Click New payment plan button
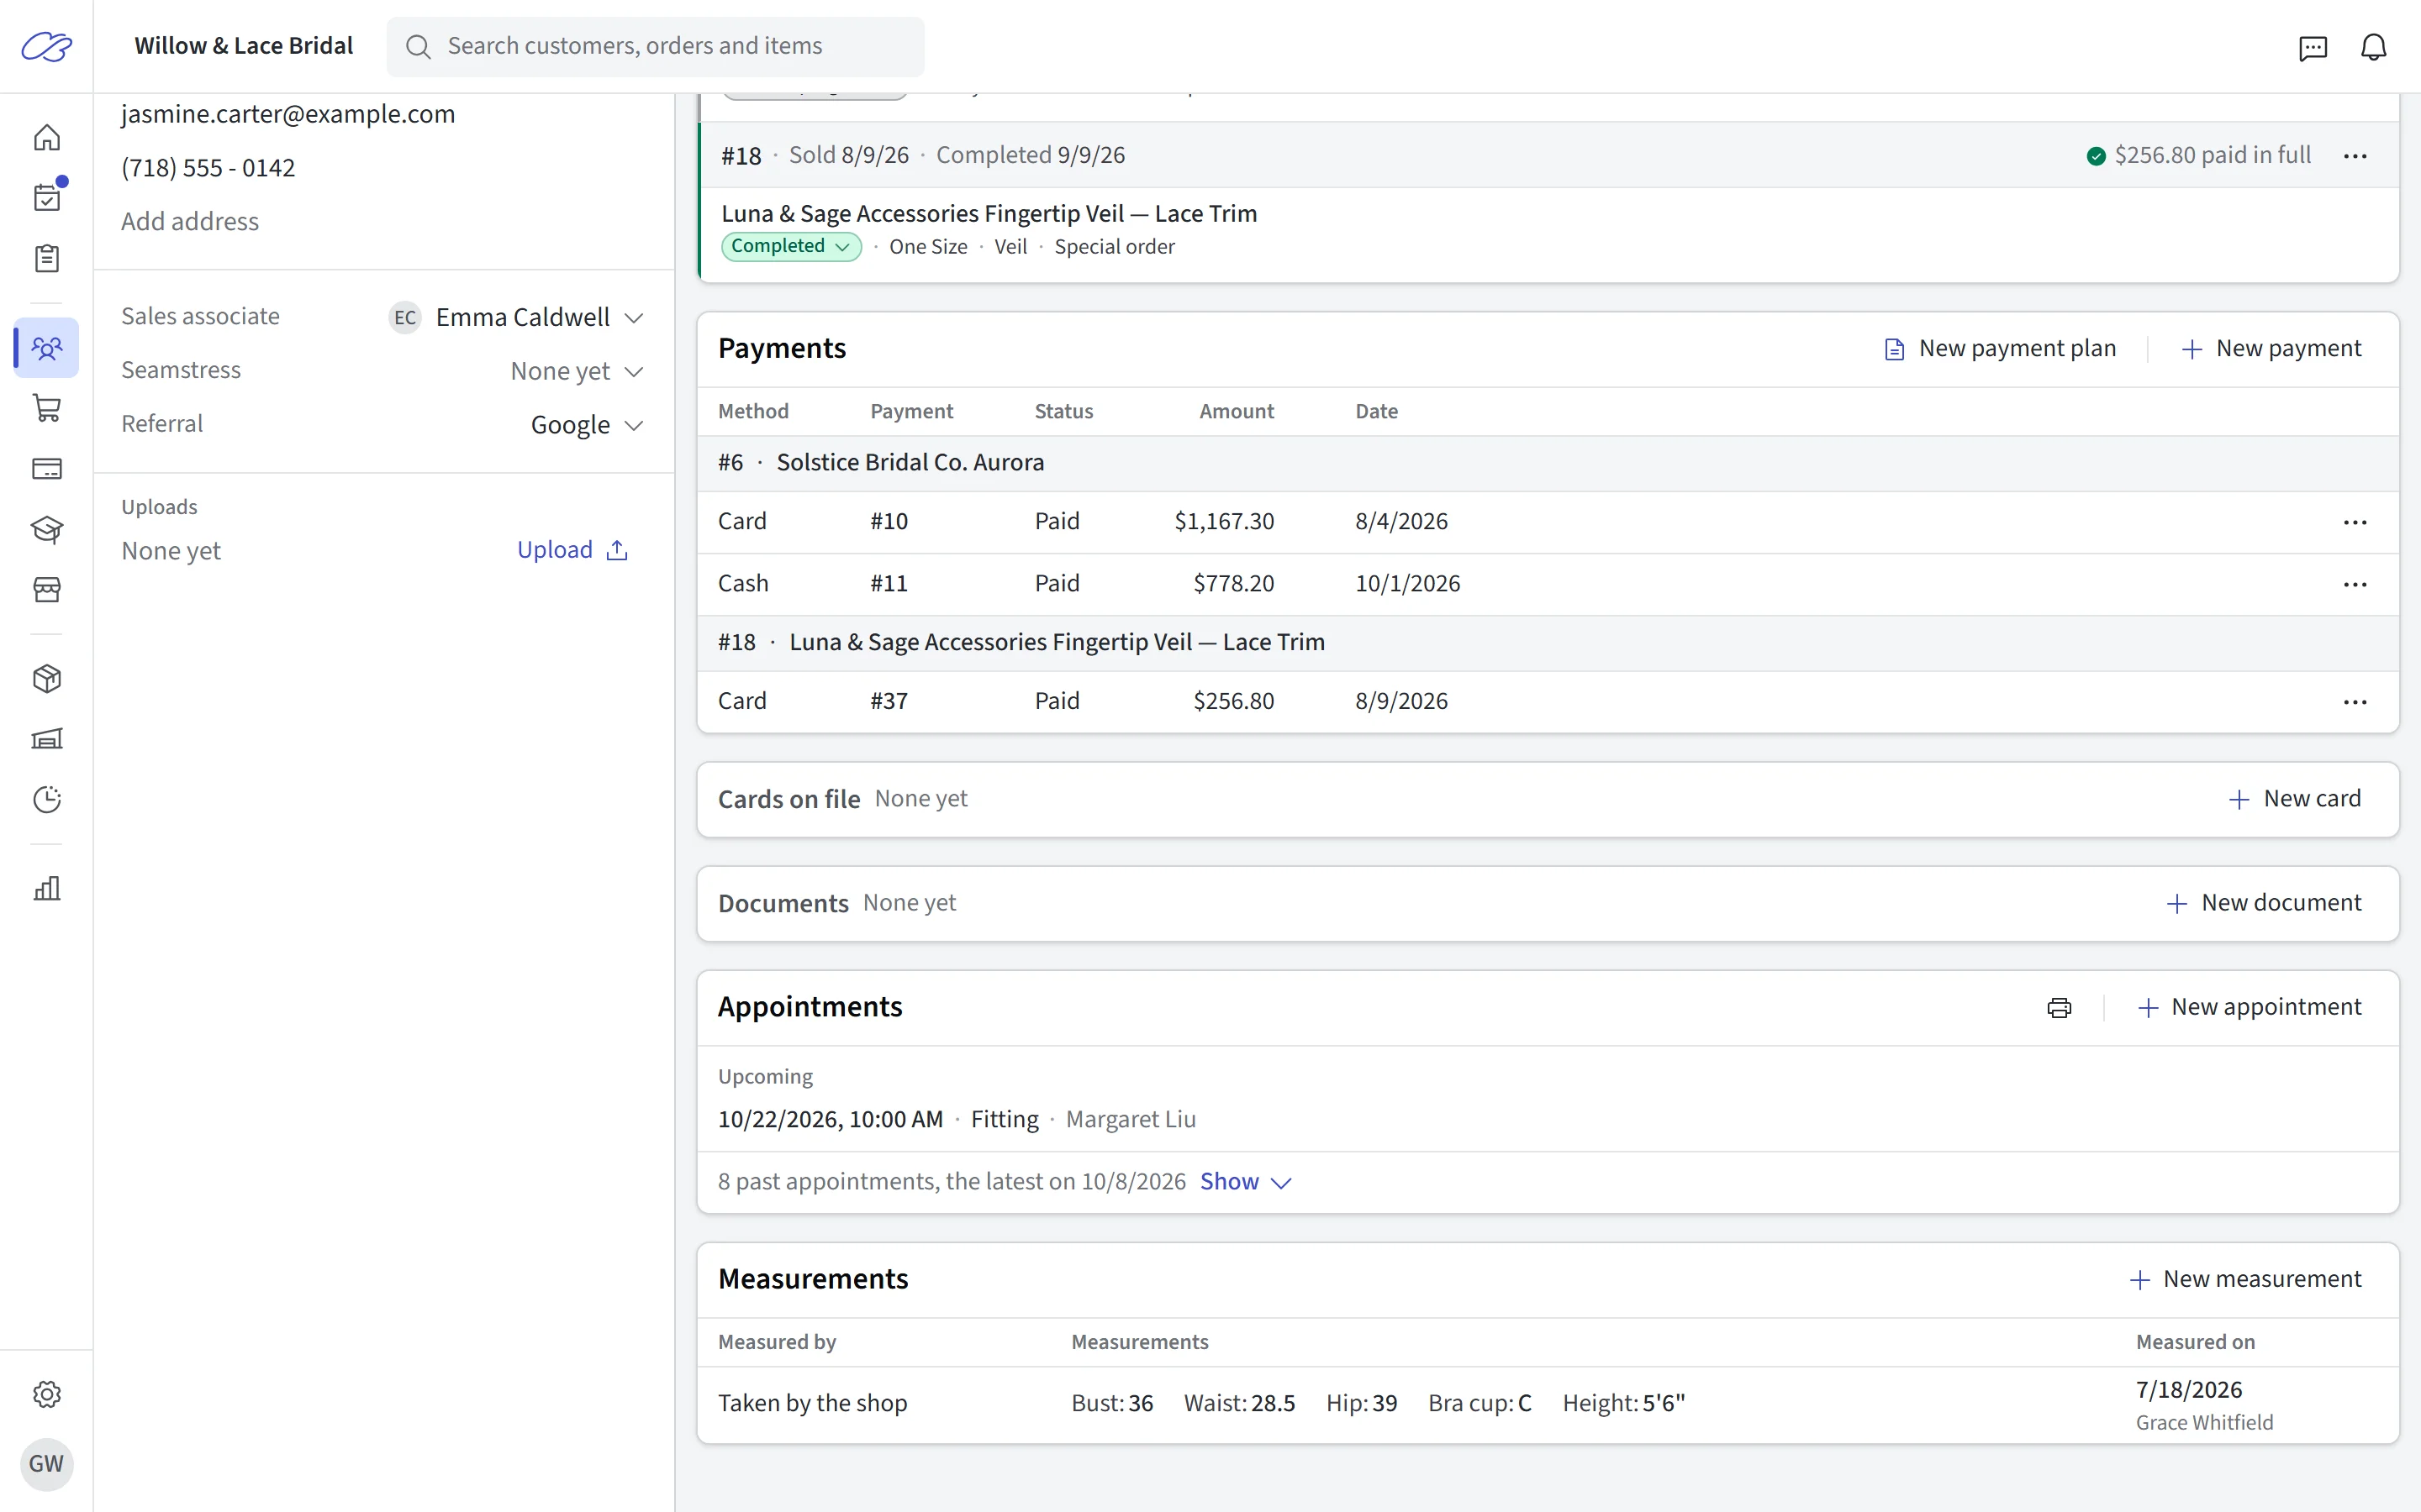Image resolution: width=2421 pixels, height=1512 pixels. point(2000,348)
